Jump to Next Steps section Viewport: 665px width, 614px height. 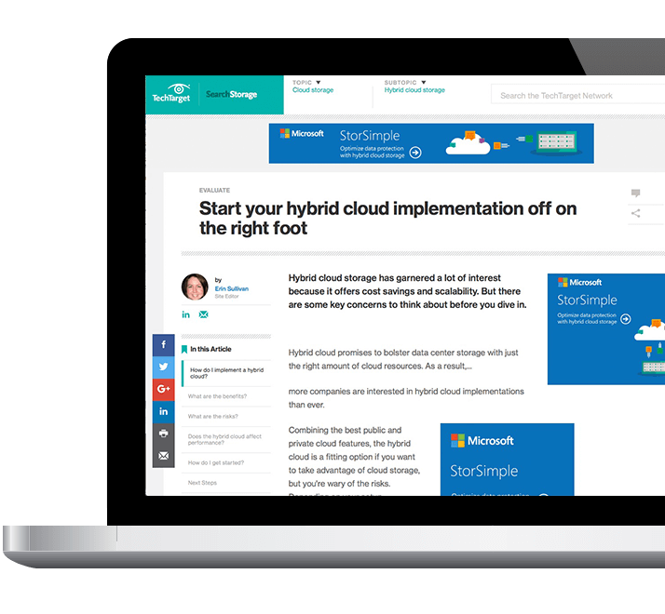pos(202,483)
